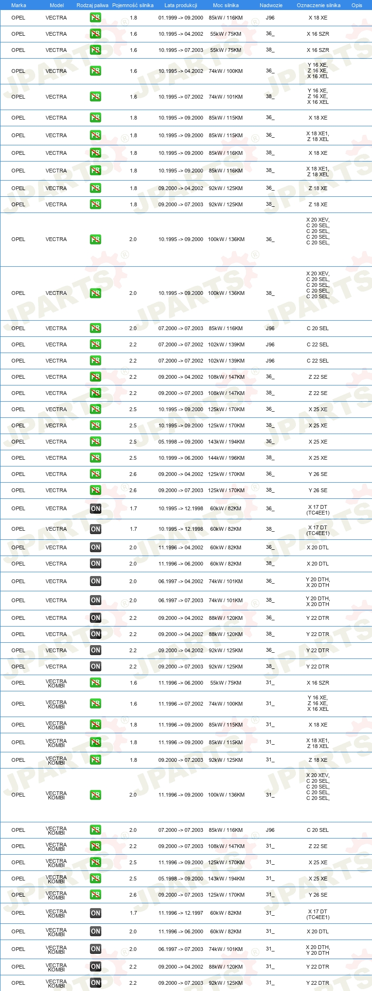The height and width of the screenshot is (991, 372).
Task: Click petrol icon in Vectra Kombi X 16 SZR row
Action: click(x=96, y=683)
